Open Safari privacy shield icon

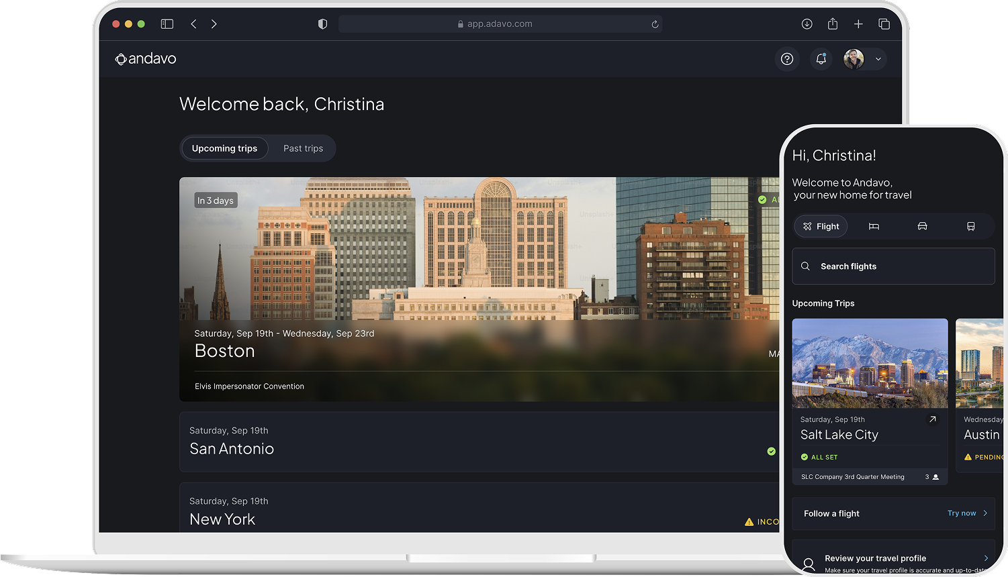click(322, 24)
